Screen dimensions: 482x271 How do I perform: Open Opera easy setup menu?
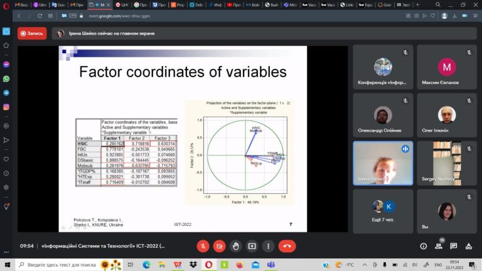[476, 16]
